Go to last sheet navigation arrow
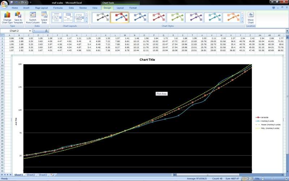 click(10, 175)
